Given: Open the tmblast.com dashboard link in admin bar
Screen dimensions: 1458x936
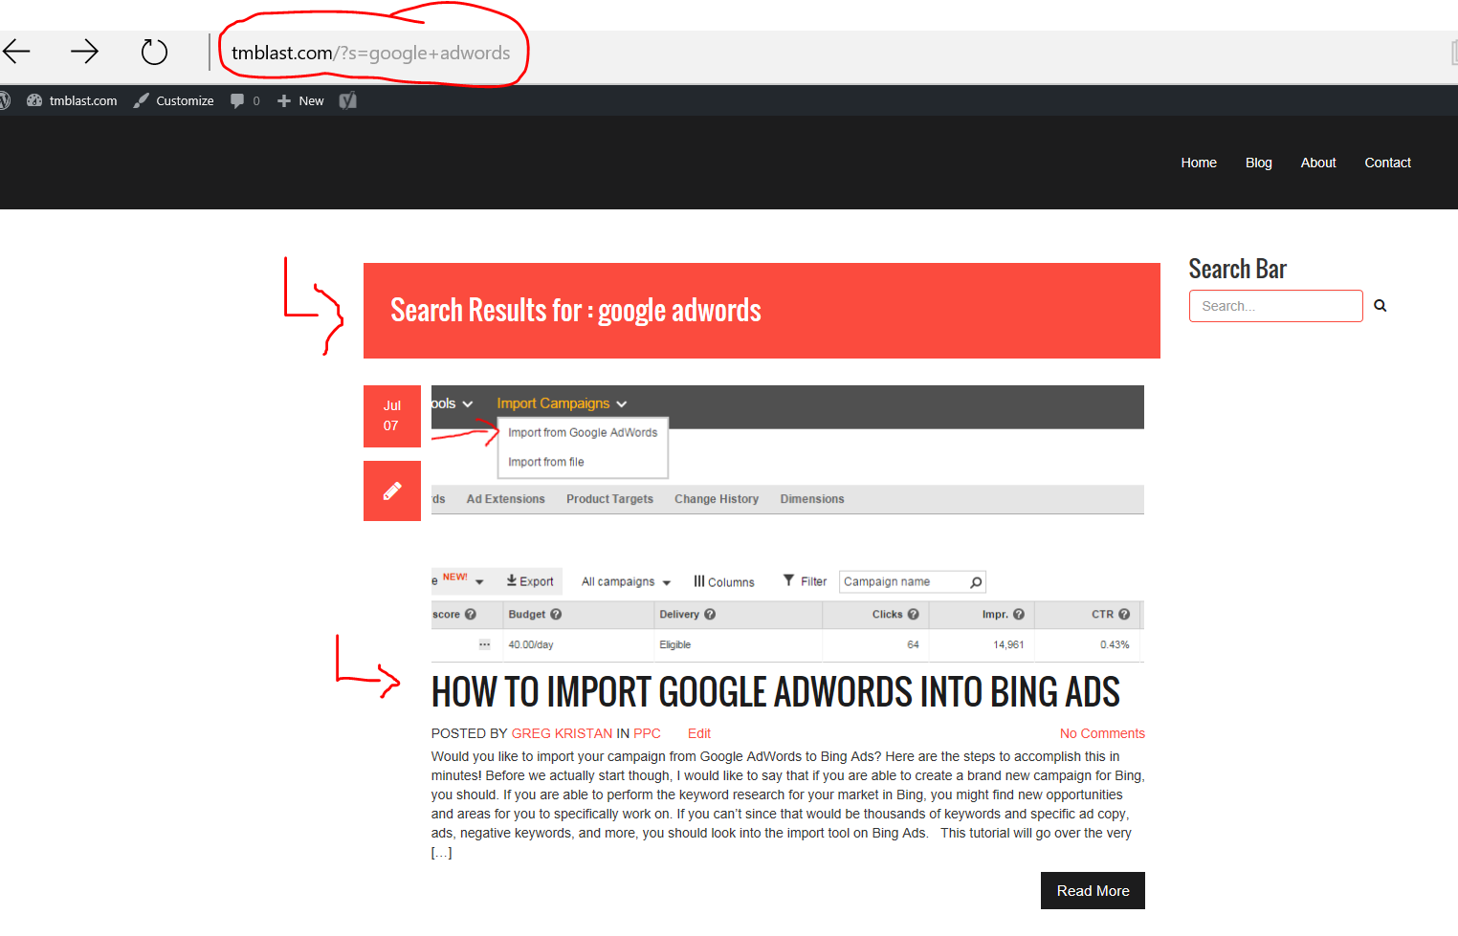Looking at the screenshot, I should 72,100.
